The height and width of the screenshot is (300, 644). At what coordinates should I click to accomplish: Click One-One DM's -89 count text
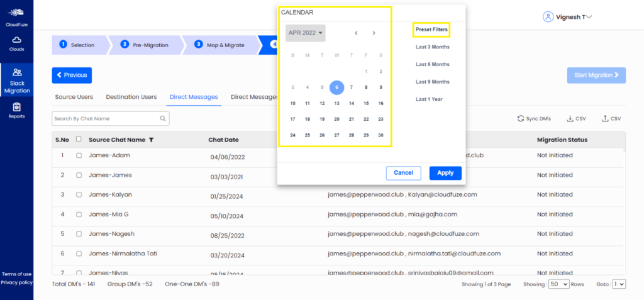pyautogui.click(x=192, y=284)
